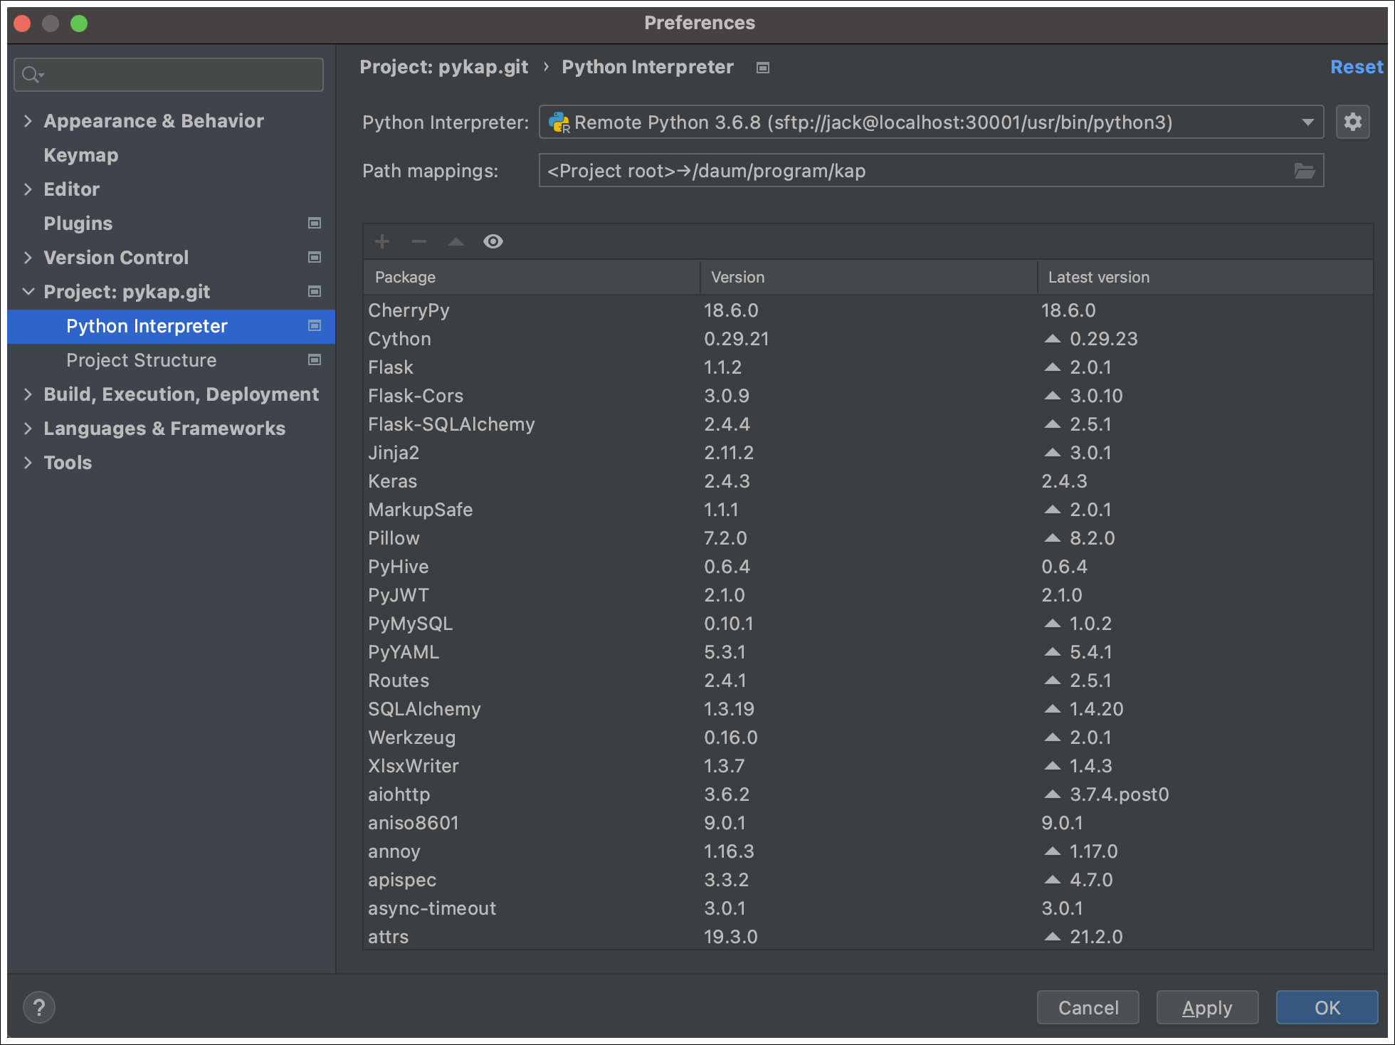Select the Routes package row

[868, 681]
